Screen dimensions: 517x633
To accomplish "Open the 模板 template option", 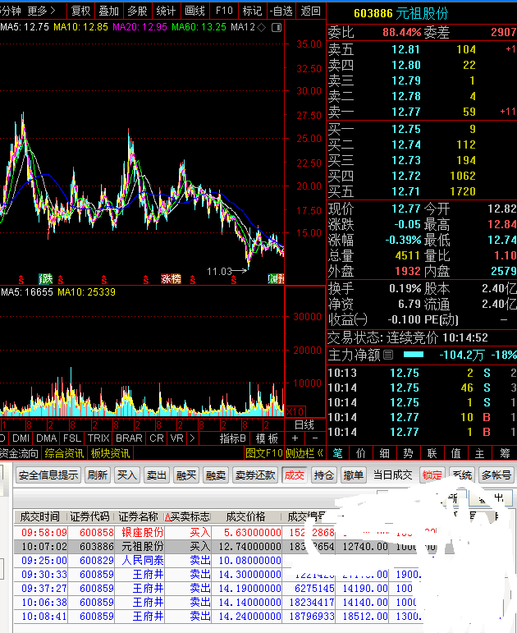I will [x=267, y=438].
